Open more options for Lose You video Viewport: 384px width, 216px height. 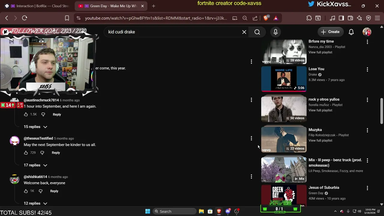coord(367,70)
